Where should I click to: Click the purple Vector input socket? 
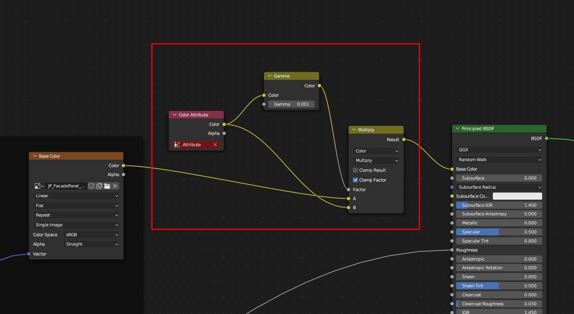coord(29,254)
